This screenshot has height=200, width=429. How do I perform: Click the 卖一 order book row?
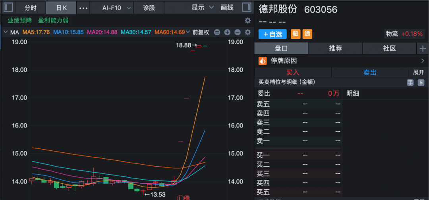[x=298, y=141]
